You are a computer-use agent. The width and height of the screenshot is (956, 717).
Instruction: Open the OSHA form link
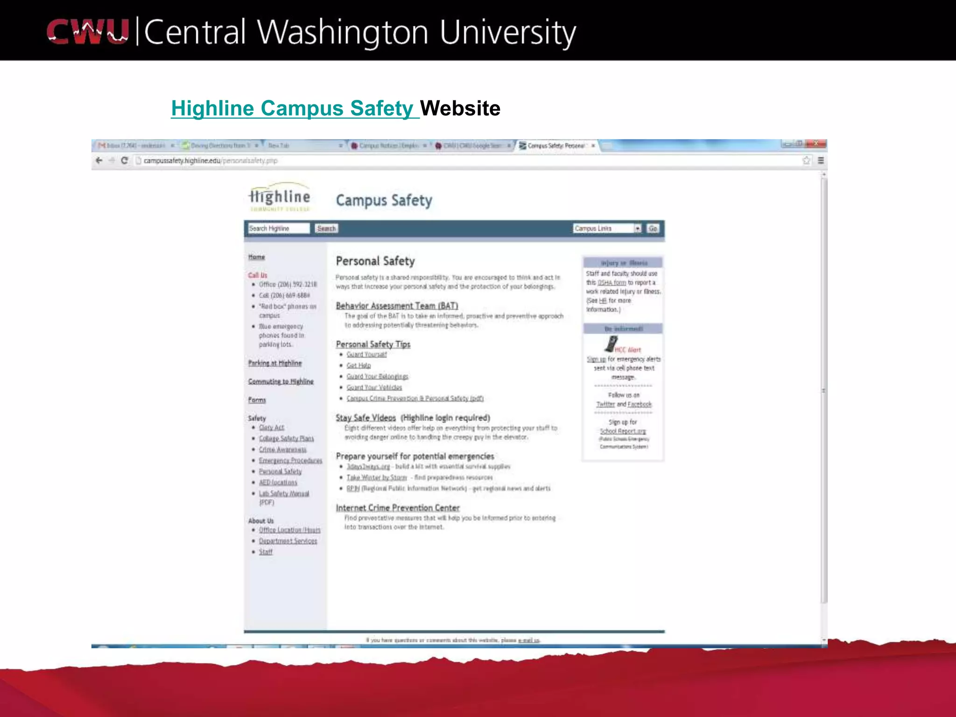(612, 283)
